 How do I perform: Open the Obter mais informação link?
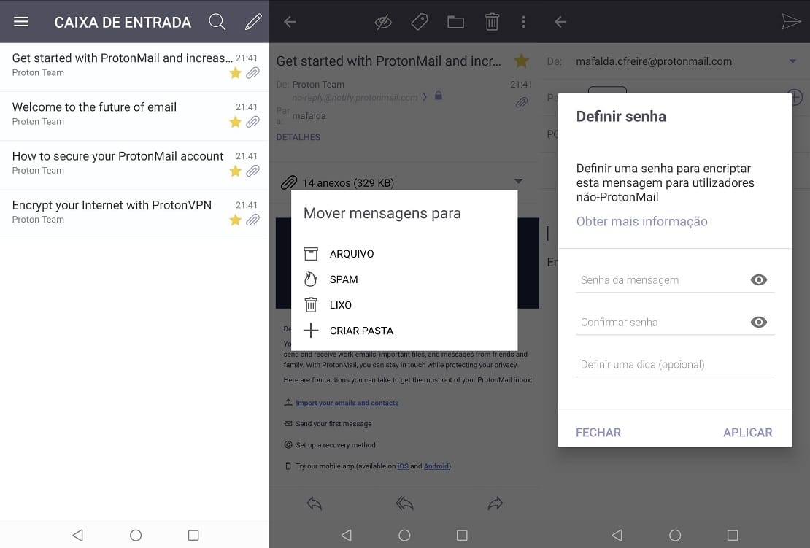[641, 222]
